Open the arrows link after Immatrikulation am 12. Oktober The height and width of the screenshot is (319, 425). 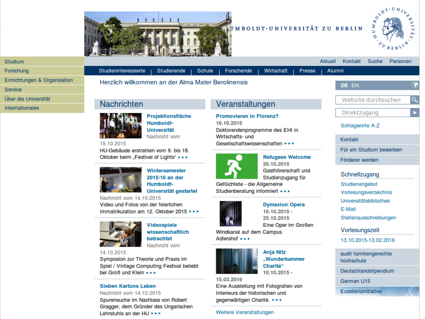[194, 211]
